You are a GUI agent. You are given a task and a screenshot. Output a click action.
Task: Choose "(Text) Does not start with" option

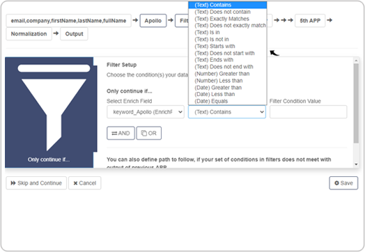pos(227,53)
